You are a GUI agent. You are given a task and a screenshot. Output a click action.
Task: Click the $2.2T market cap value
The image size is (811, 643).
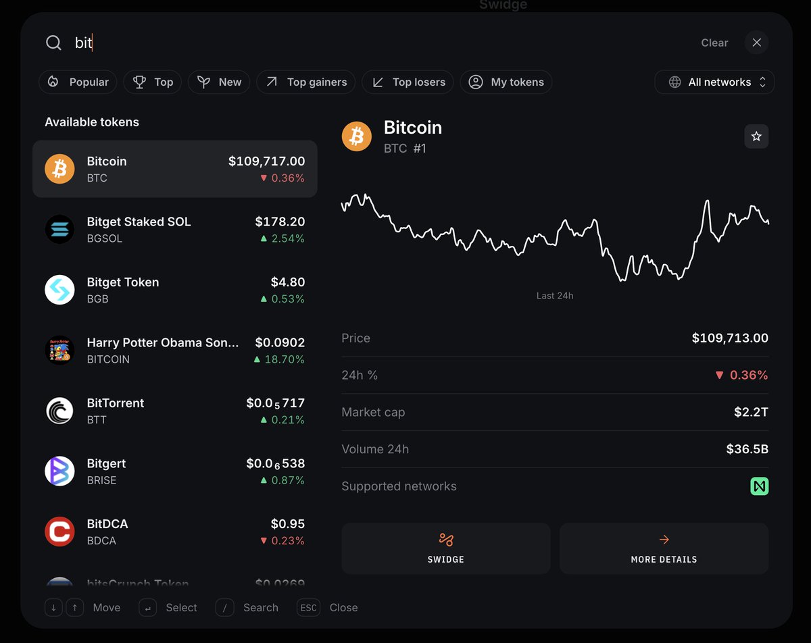coord(752,412)
